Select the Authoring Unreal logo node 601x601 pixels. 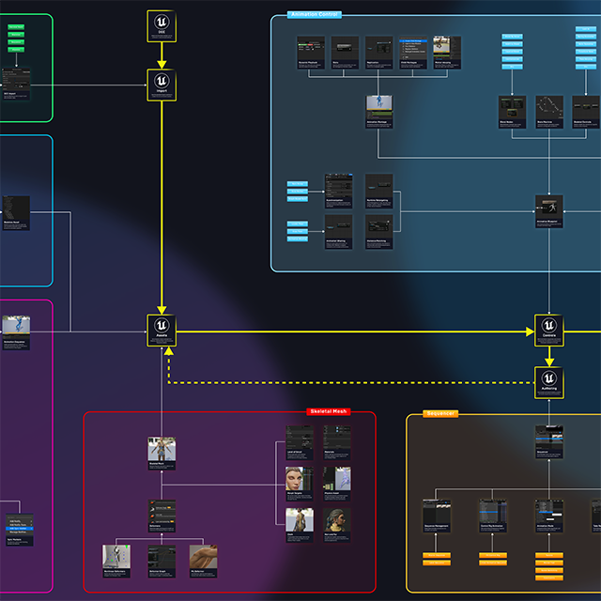click(549, 380)
